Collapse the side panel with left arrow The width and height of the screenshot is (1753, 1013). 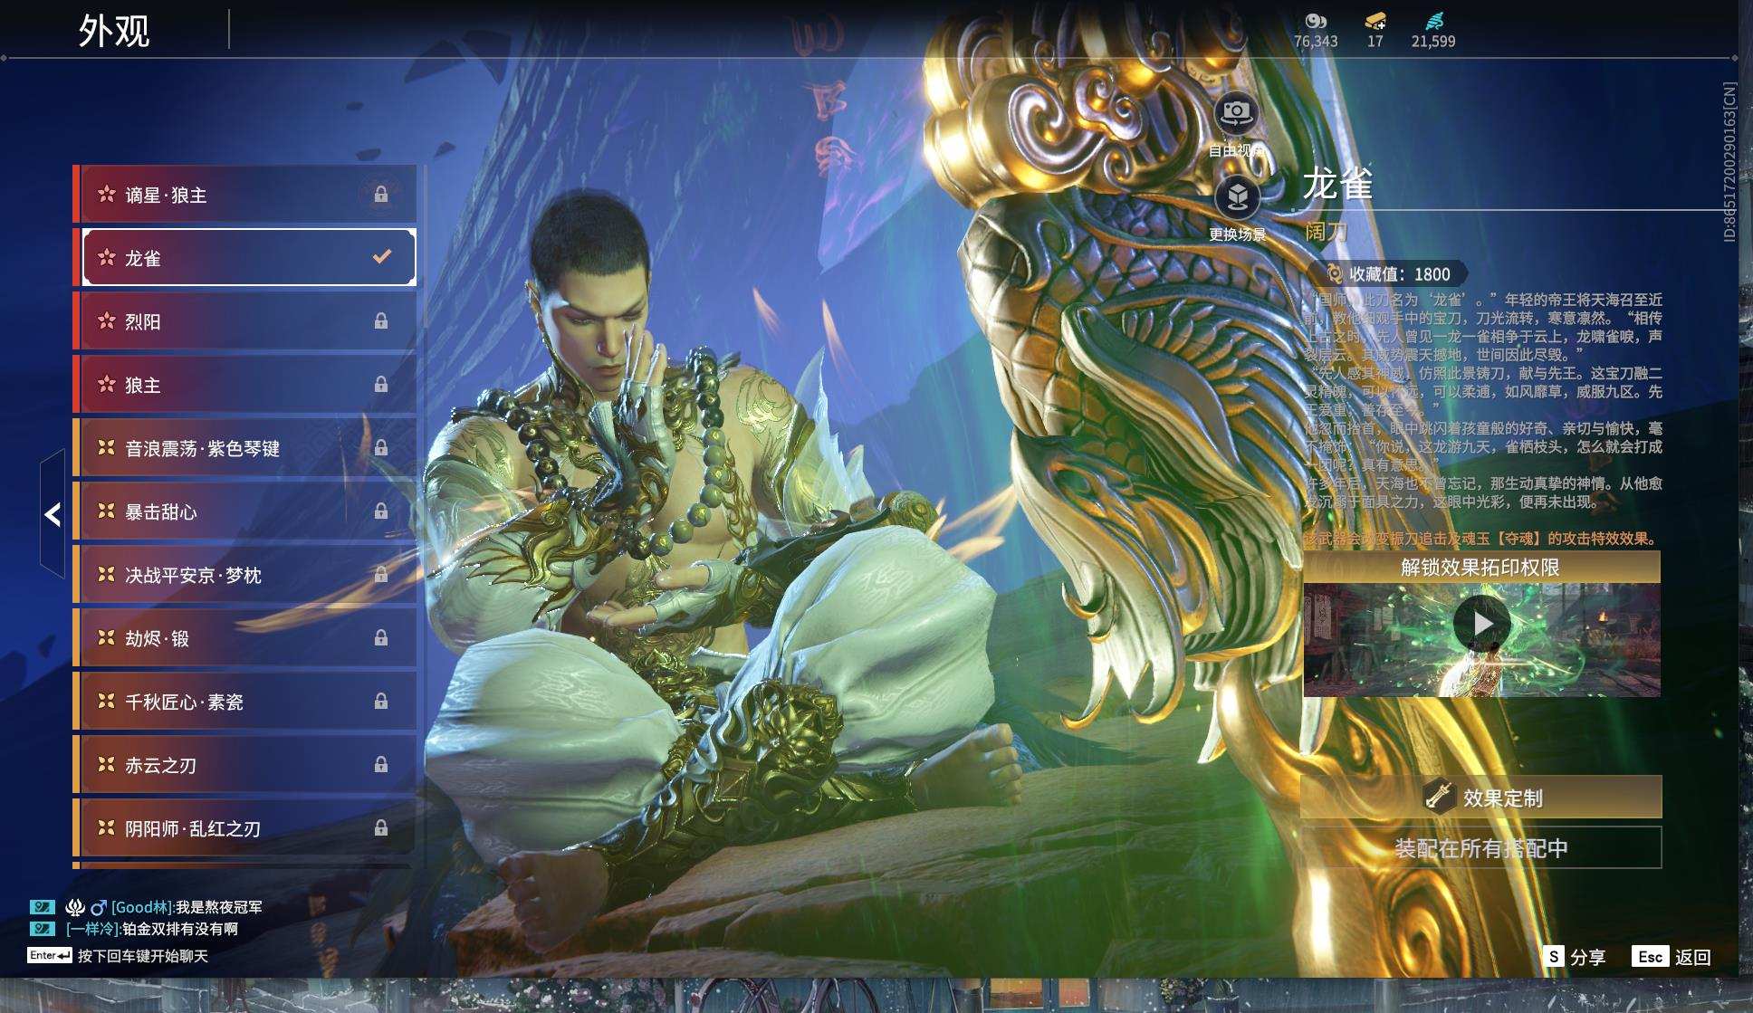[x=53, y=514]
